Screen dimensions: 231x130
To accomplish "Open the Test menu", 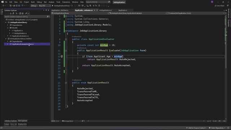I will (45, 2).
